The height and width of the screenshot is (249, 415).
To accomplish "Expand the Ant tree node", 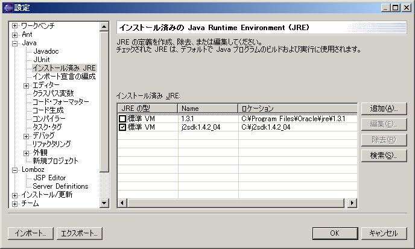I will tap(15, 35).
